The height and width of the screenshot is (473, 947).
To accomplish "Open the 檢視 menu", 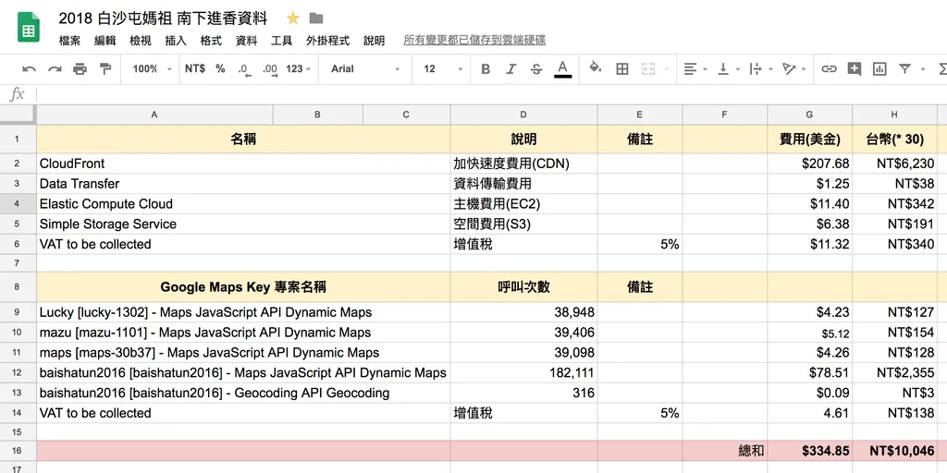I will (x=141, y=41).
